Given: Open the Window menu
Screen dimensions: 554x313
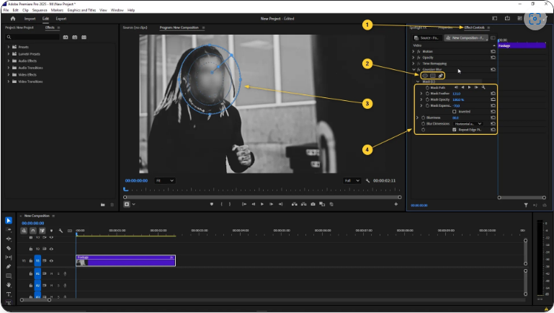Looking at the screenshot, I should (x=117, y=10).
